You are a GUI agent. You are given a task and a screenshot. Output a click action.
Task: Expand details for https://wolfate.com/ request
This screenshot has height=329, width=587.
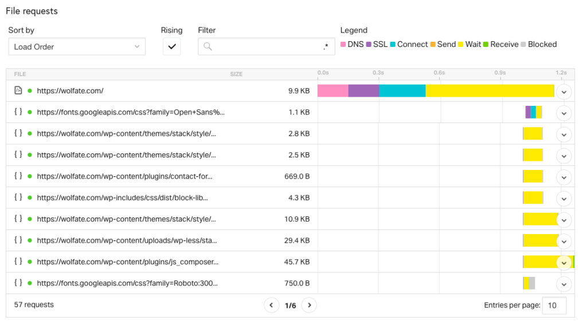point(564,92)
